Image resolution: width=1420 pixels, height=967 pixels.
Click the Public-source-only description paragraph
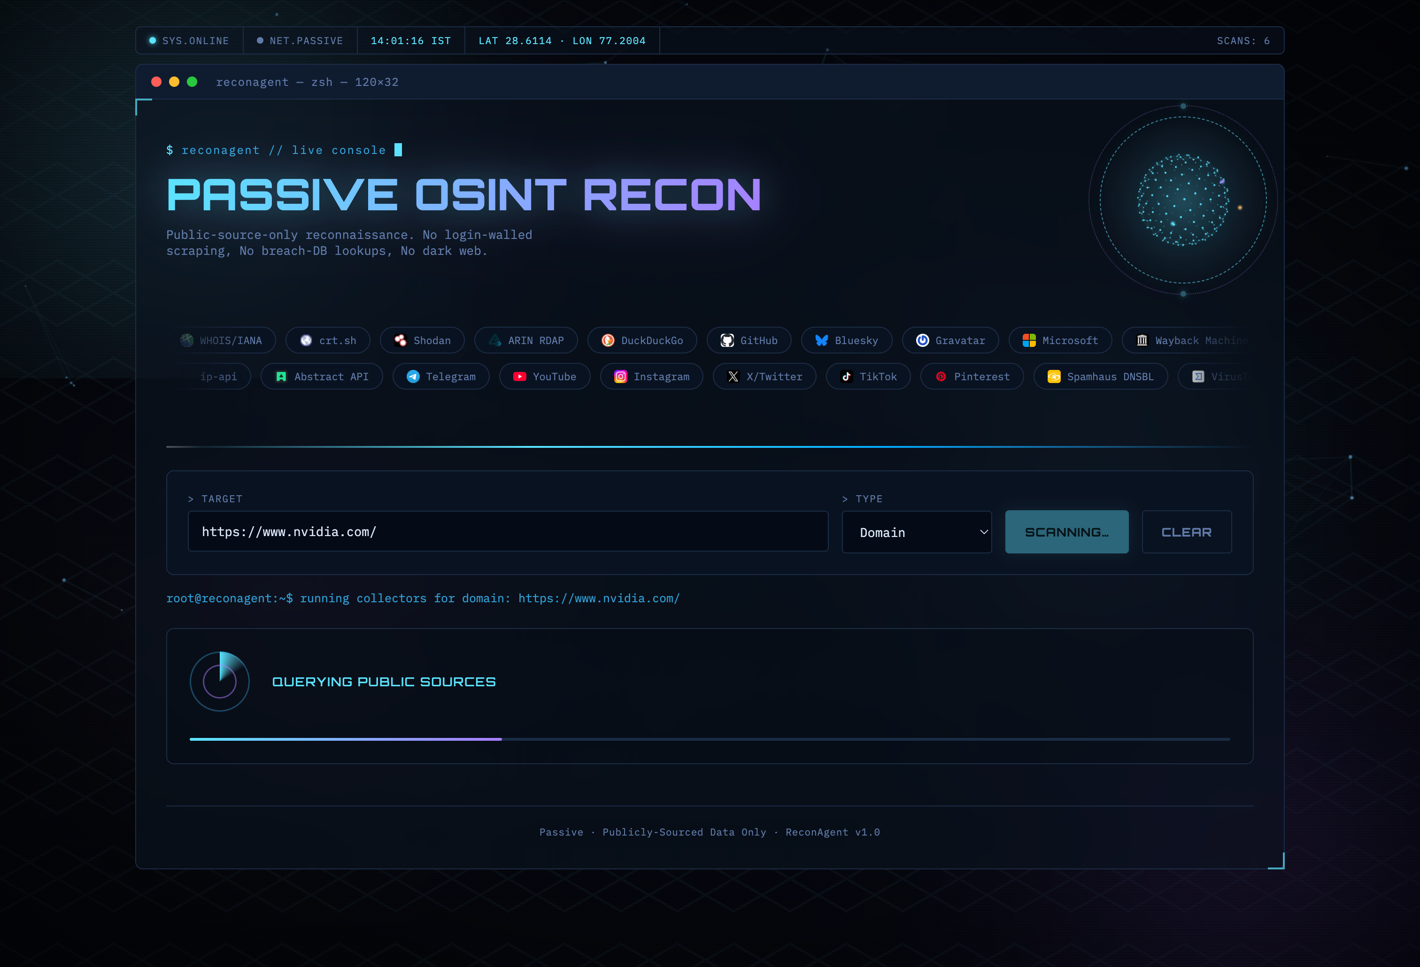pyautogui.click(x=349, y=243)
